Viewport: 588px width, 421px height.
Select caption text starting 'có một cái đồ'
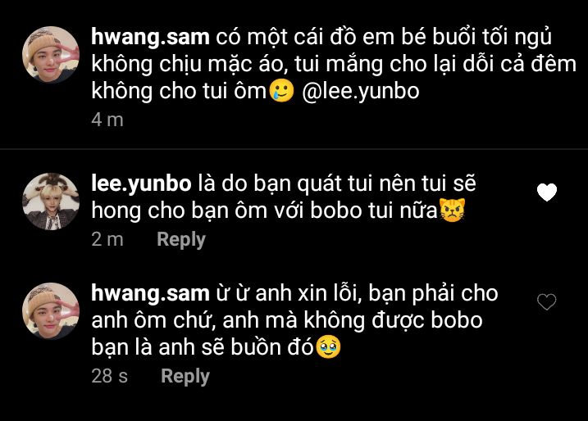pyautogui.click(x=334, y=64)
